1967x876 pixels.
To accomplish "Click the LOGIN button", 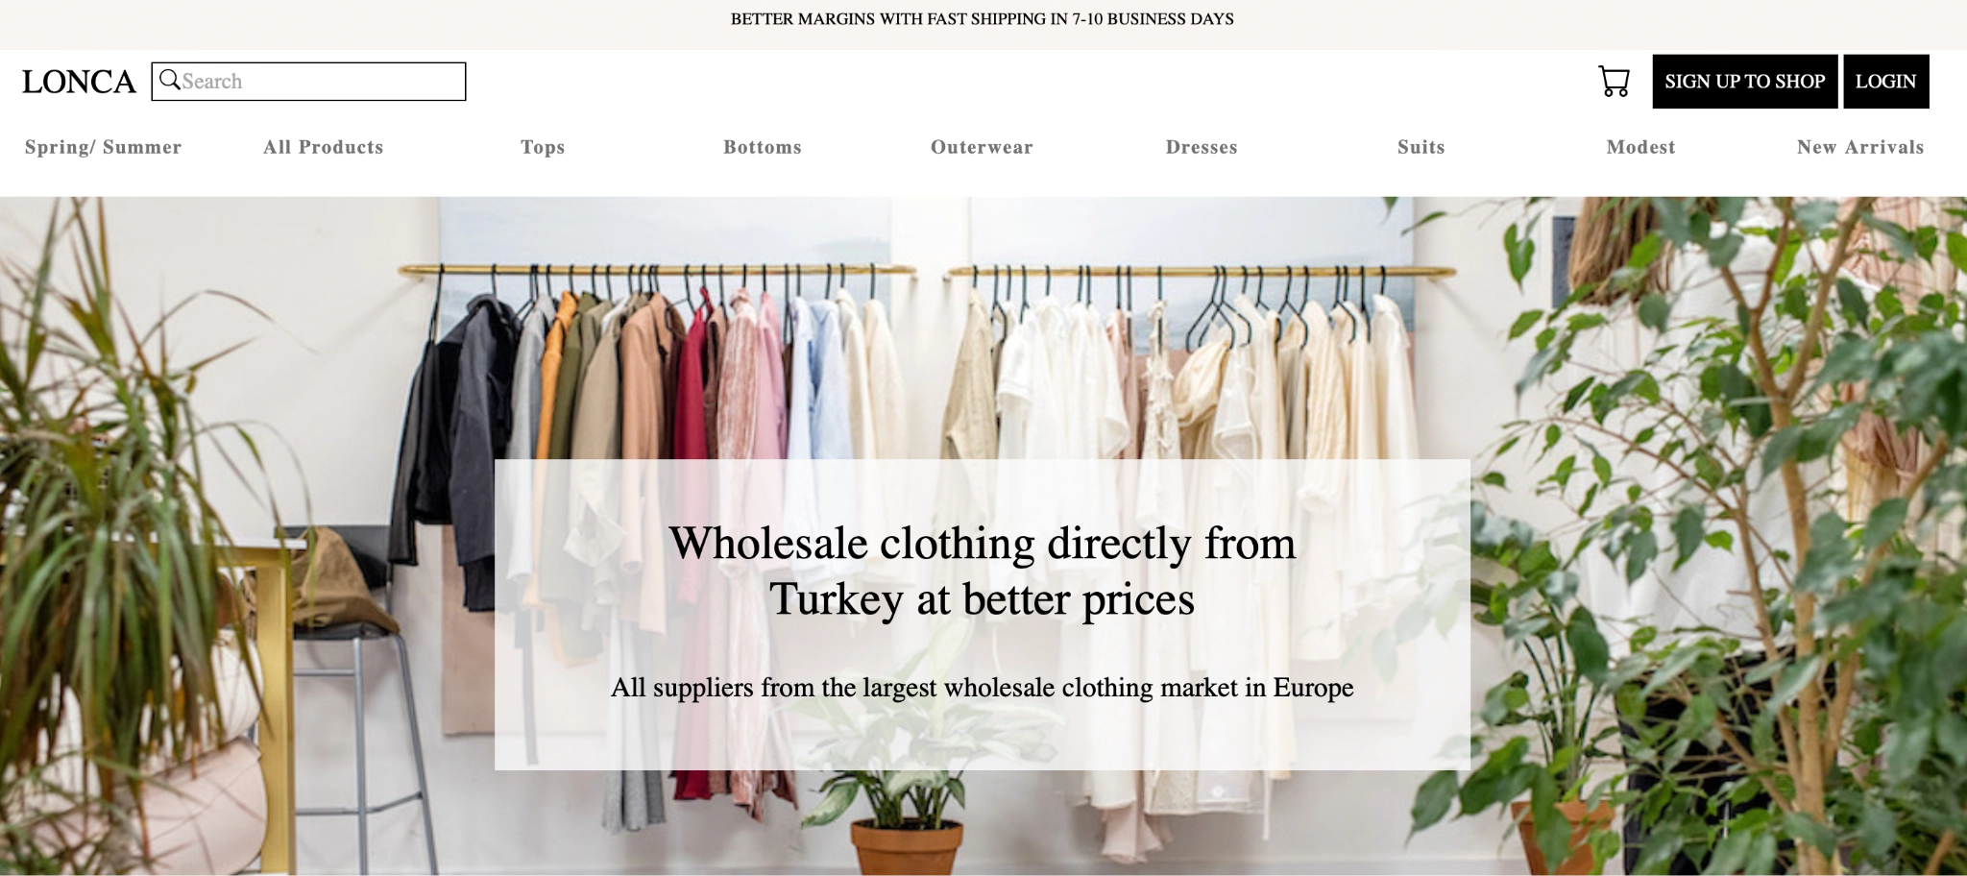I will tap(1885, 82).
